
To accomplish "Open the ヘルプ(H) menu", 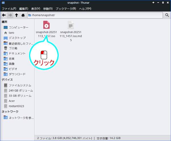I will point(85,9).
